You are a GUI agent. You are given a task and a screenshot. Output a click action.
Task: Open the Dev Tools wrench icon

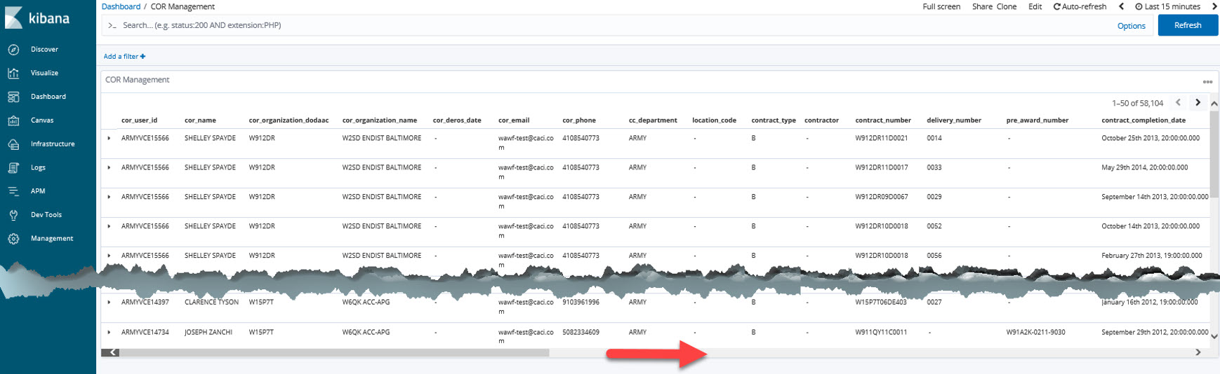pyautogui.click(x=13, y=215)
